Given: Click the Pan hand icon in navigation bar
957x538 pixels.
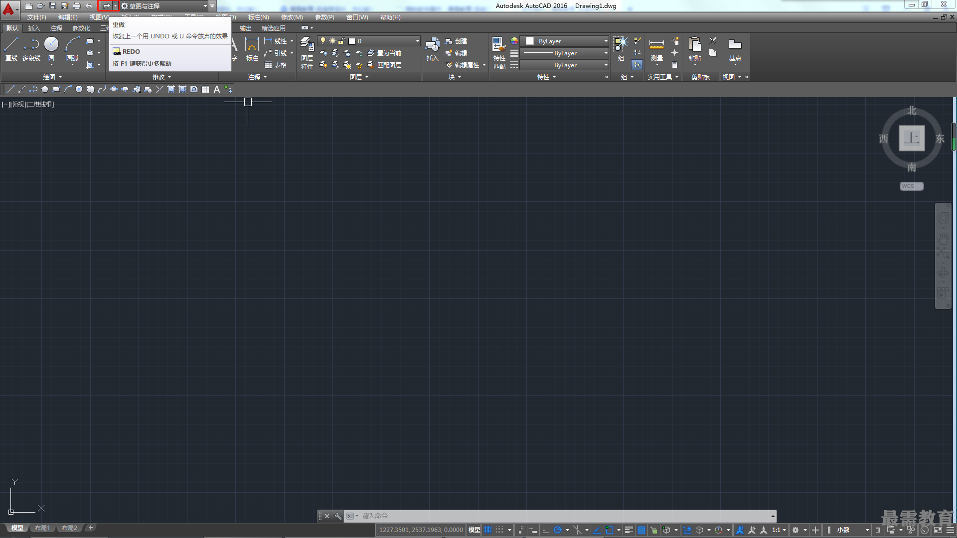Looking at the screenshot, I should (x=943, y=239).
